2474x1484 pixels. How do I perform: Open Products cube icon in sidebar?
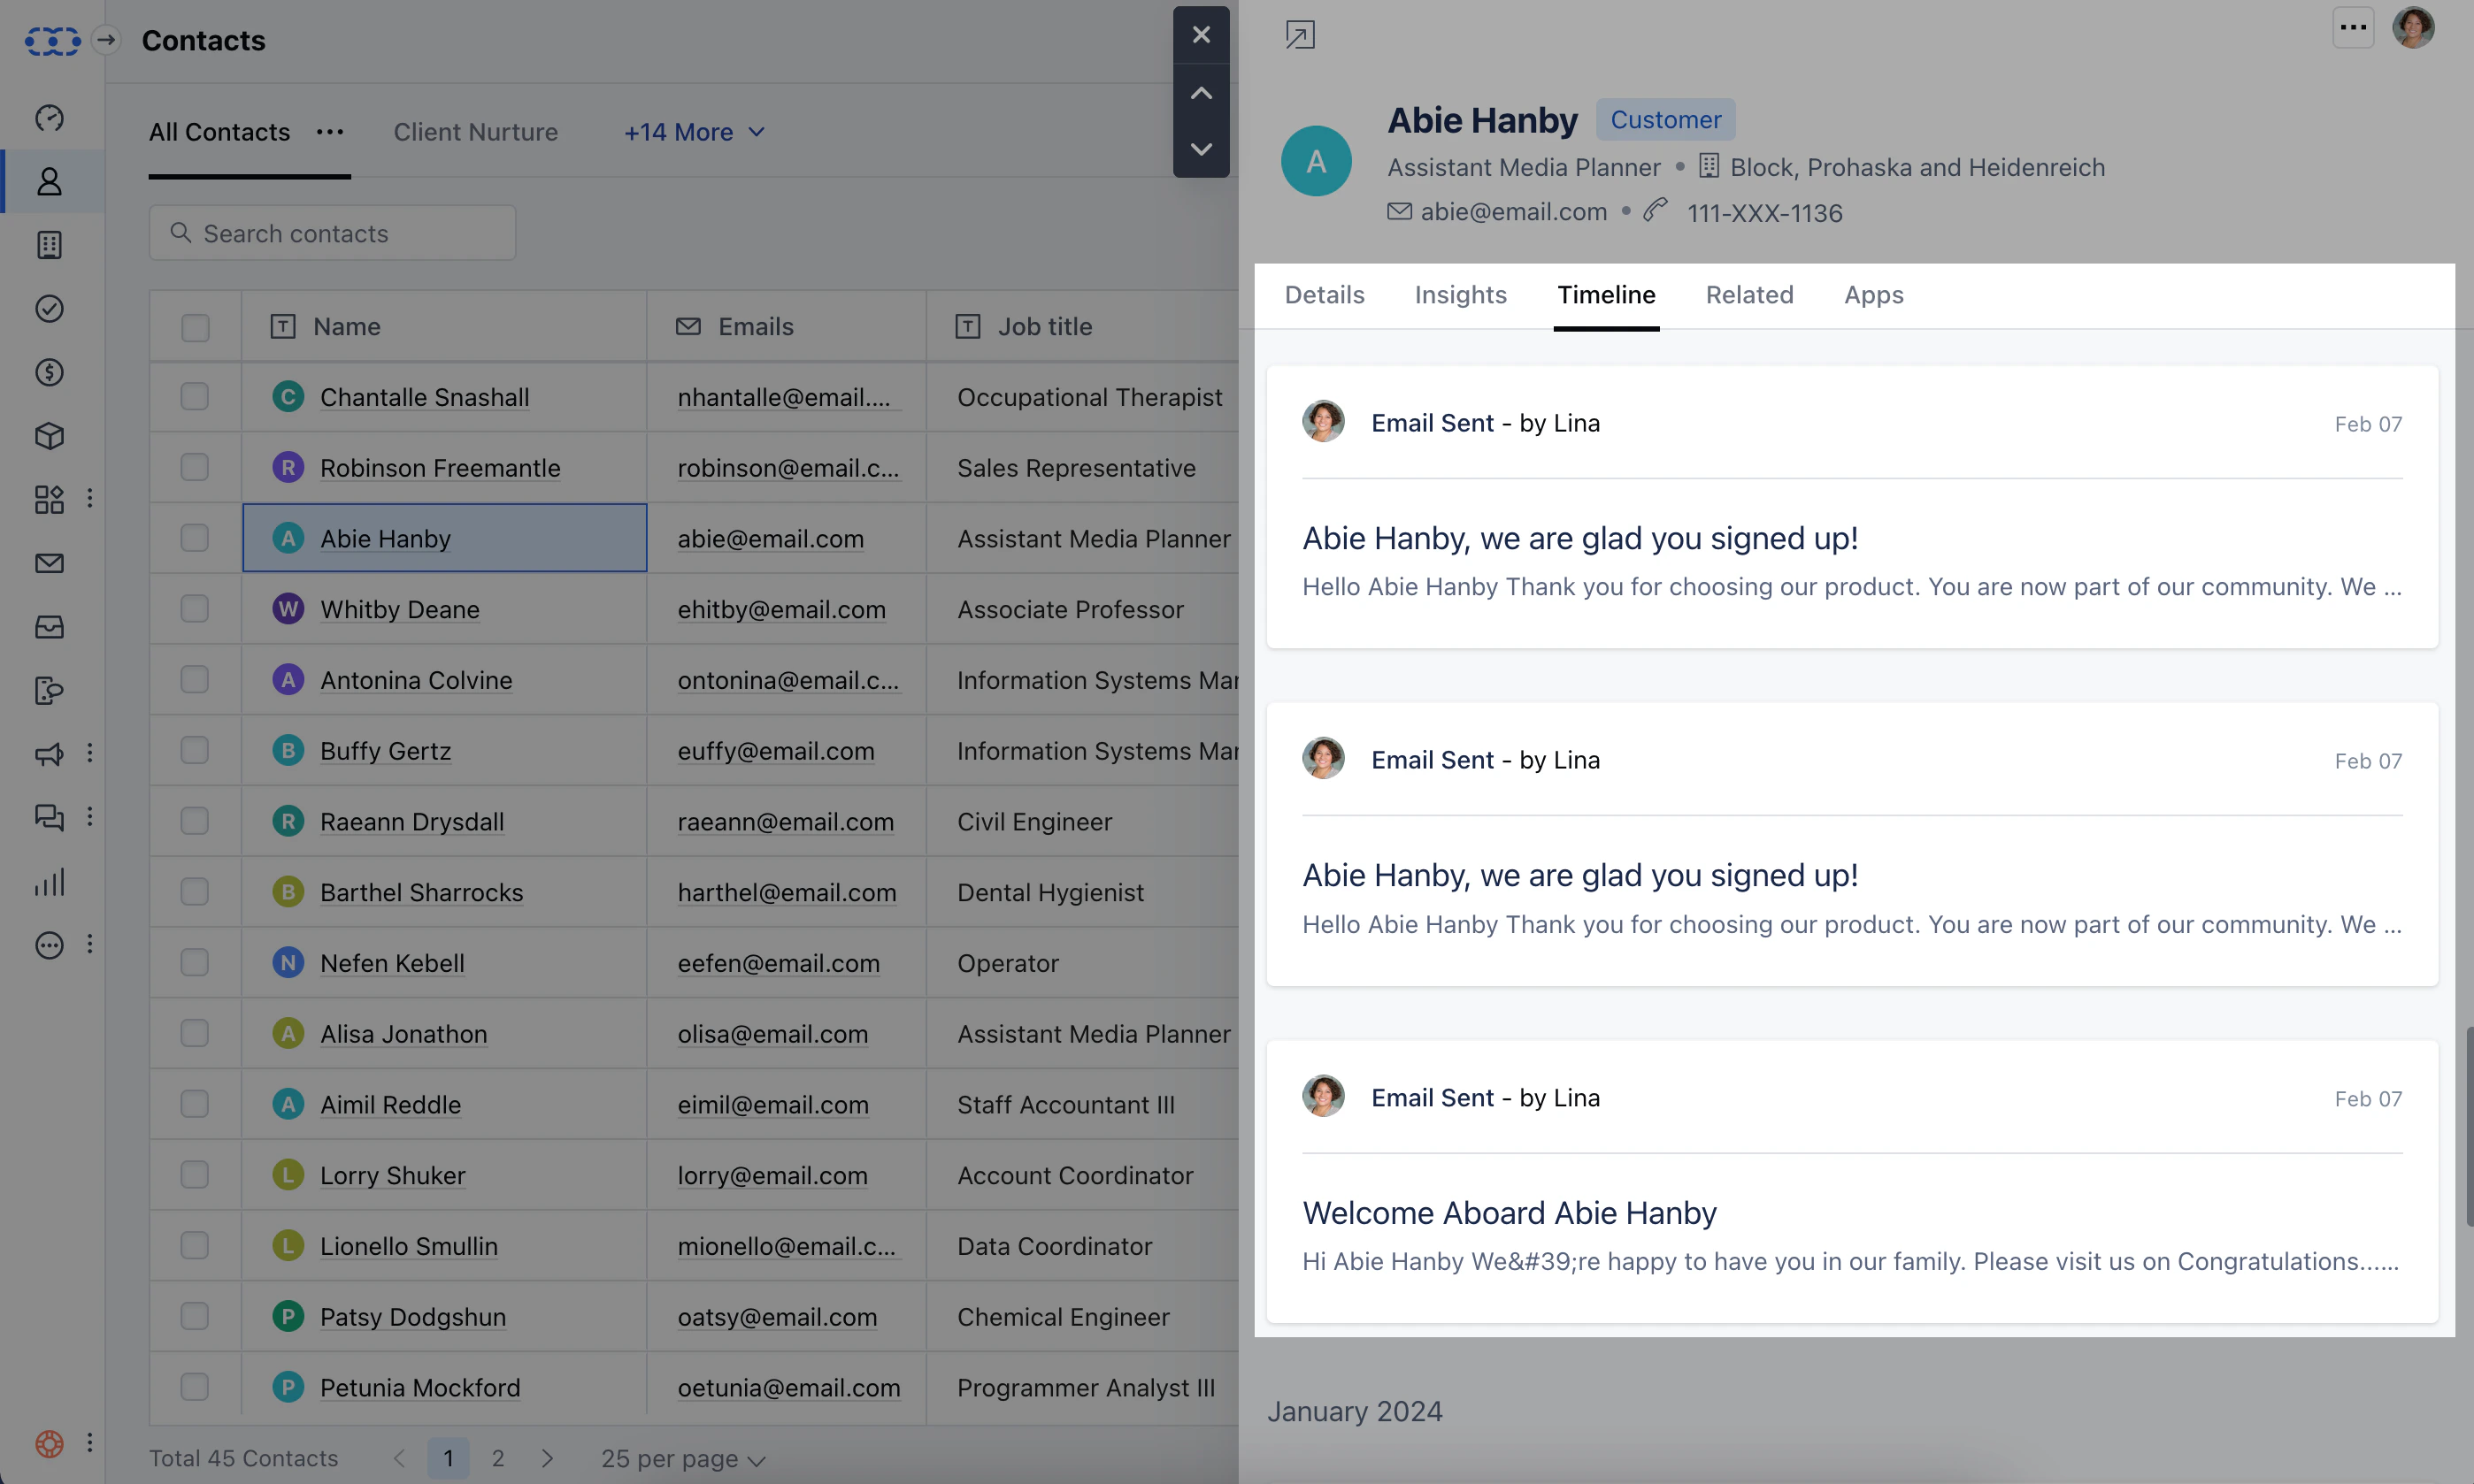tap(49, 436)
